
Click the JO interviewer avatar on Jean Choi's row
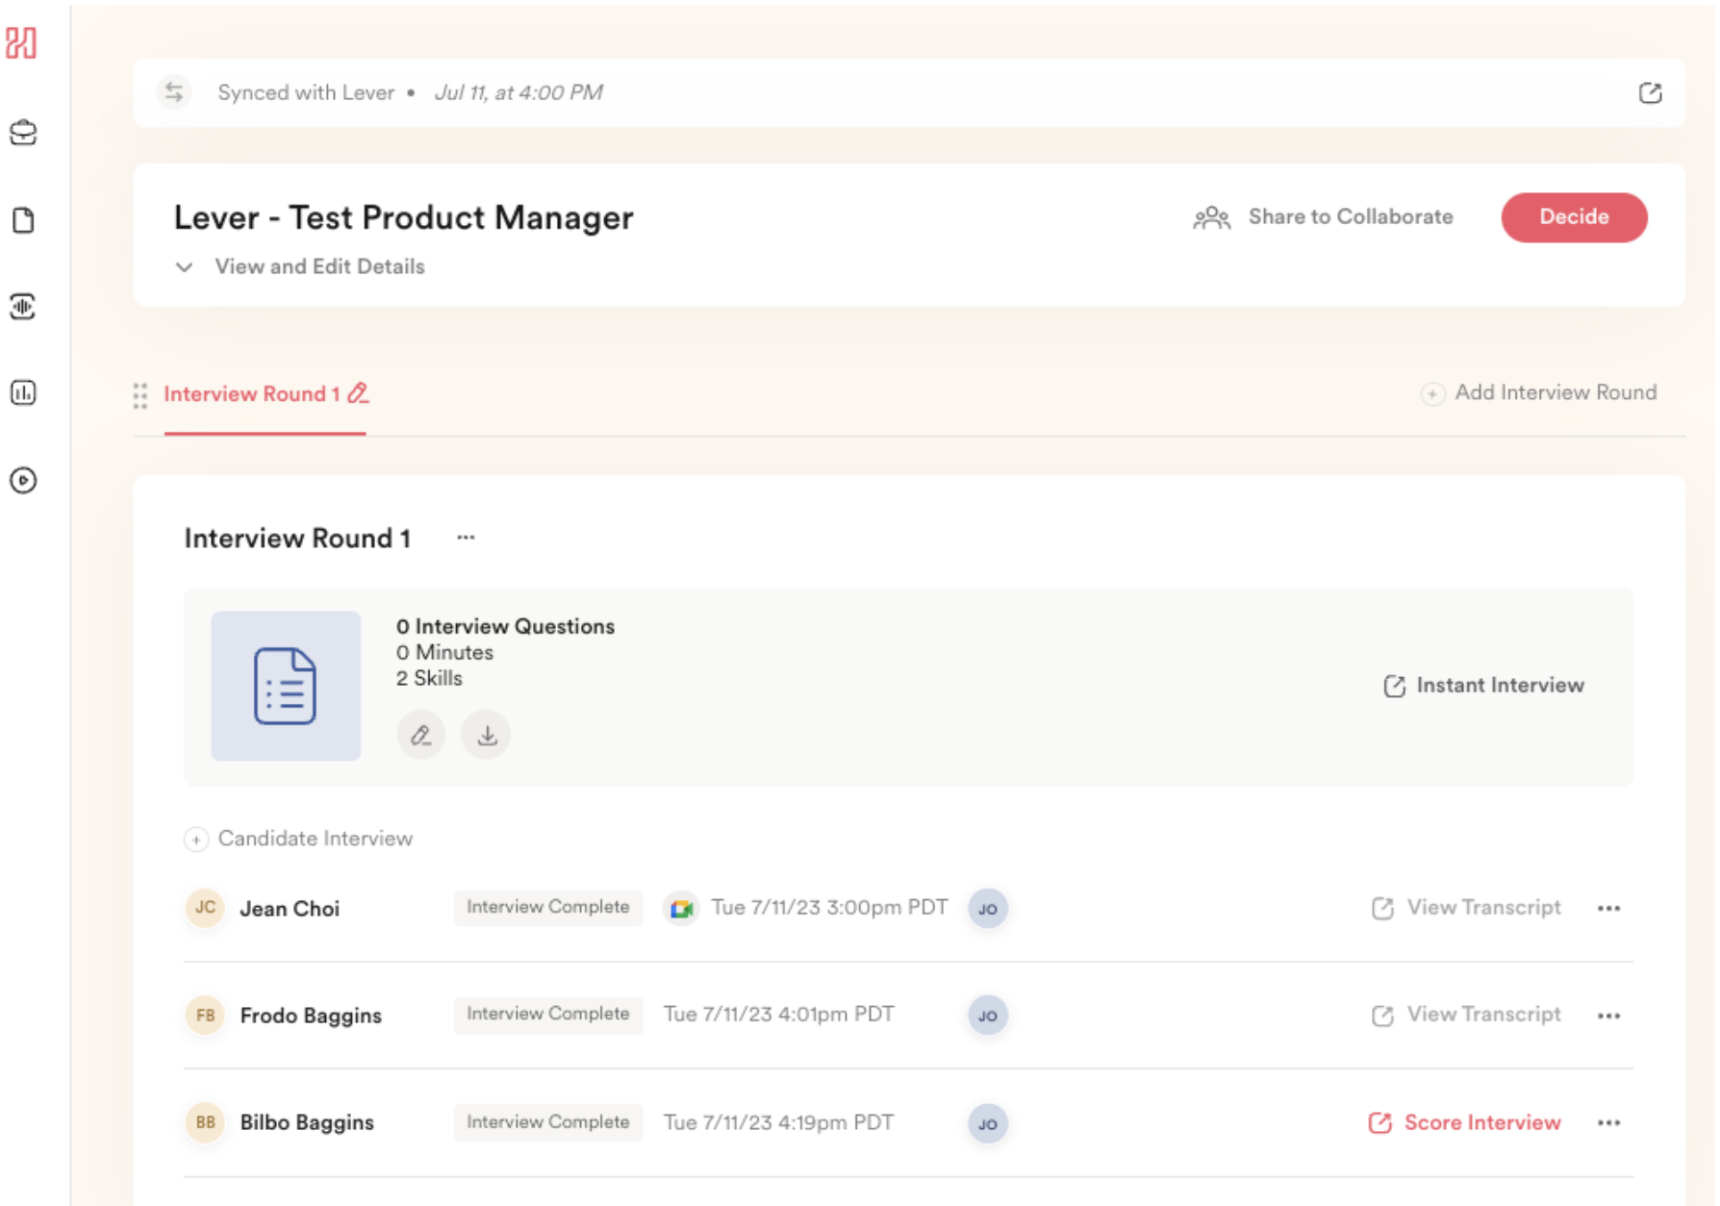(987, 907)
